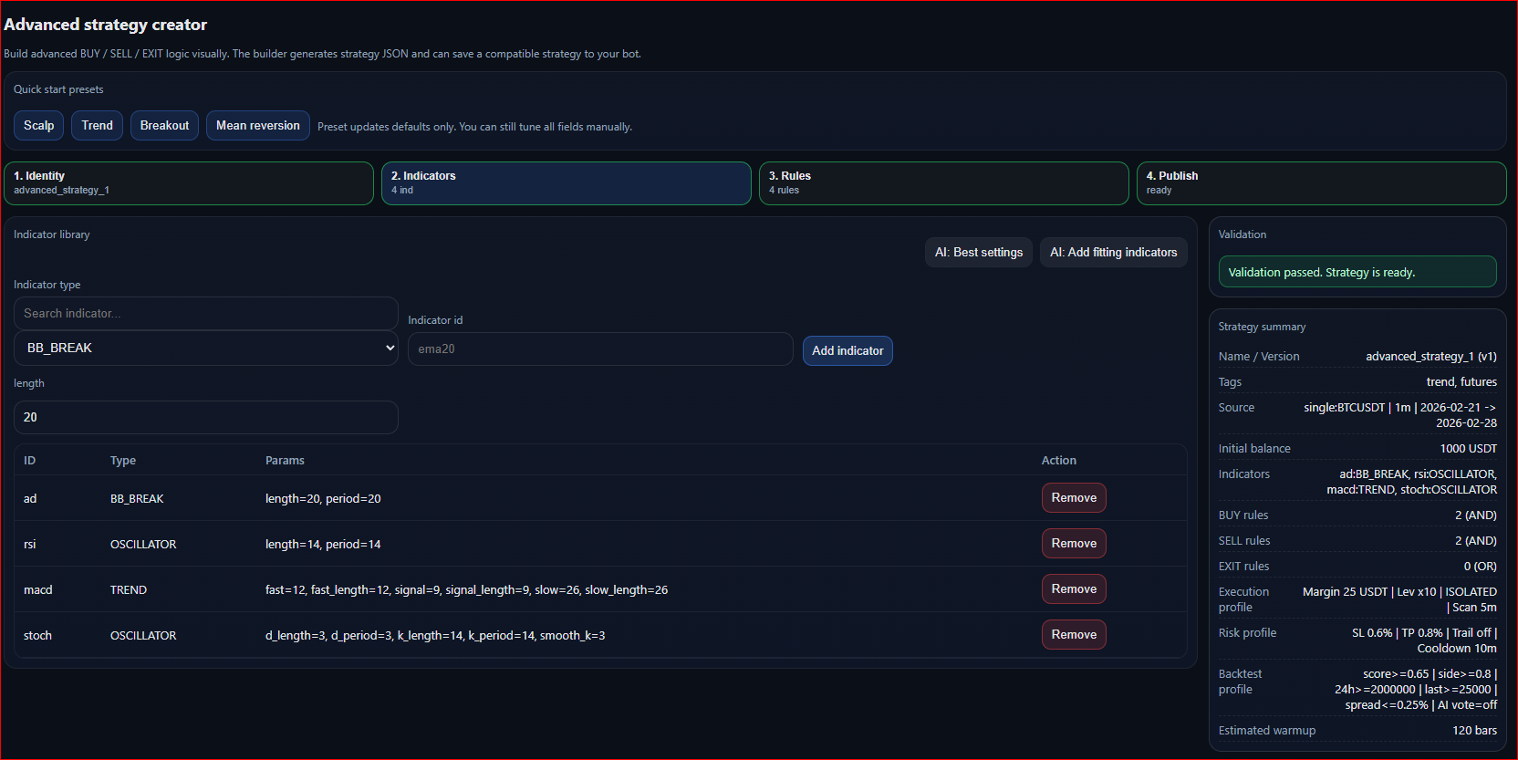The height and width of the screenshot is (760, 1518).
Task: Click the Indicator id input field
Action: pos(599,349)
